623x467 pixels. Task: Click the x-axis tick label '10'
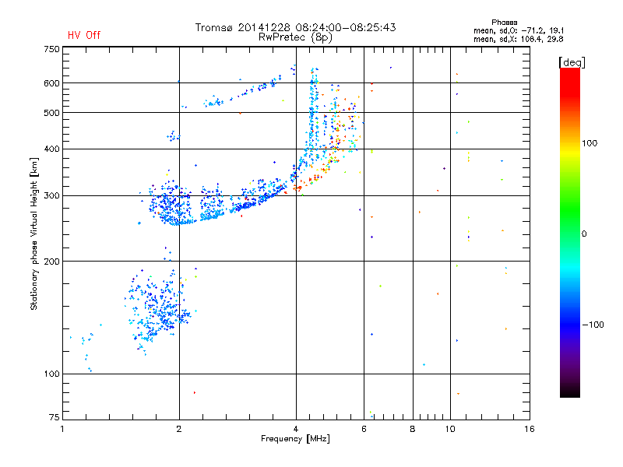pos(450,429)
